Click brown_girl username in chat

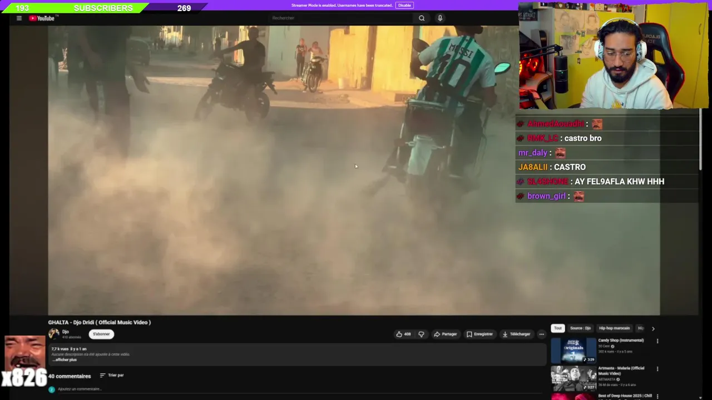pyautogui.click(x=546, y=196)
